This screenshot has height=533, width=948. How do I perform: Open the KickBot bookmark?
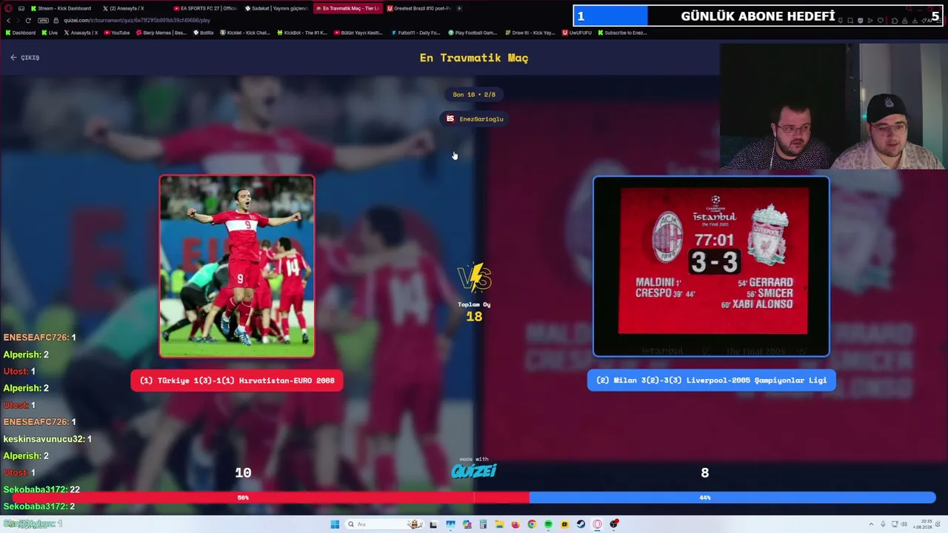tap(302, 33)
